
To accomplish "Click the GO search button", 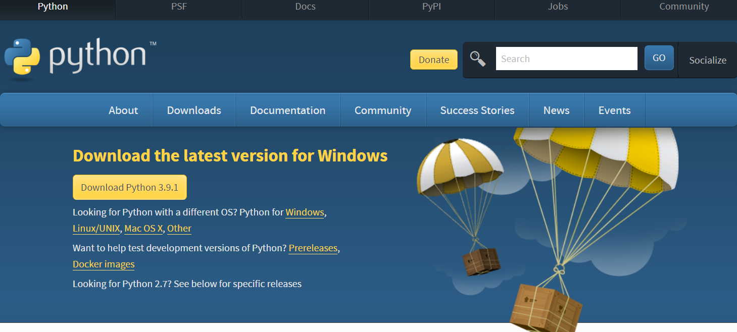I will [x=659, y=58].
